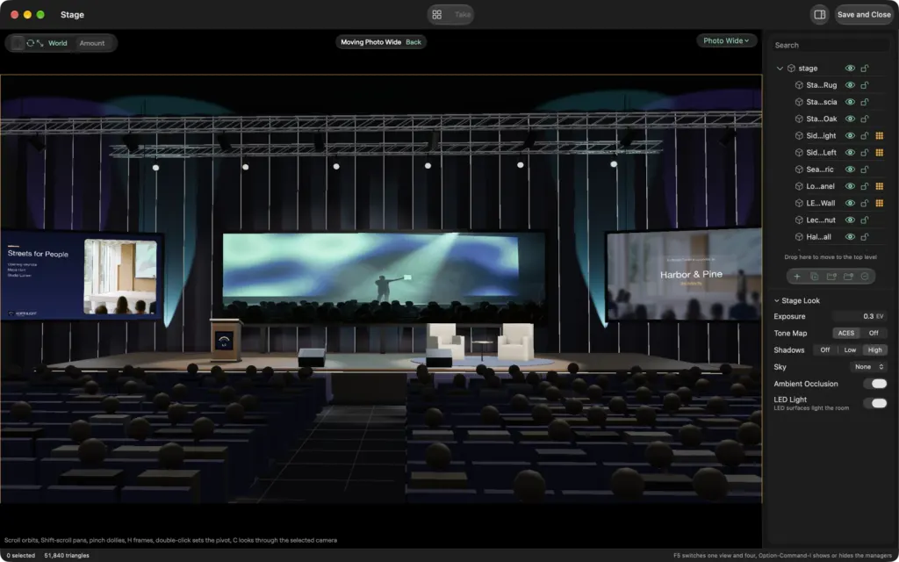The image size is (899, 562).
Task: Toggle the sidebar panel icon beside Save and Close
Action: click(820, 15)
